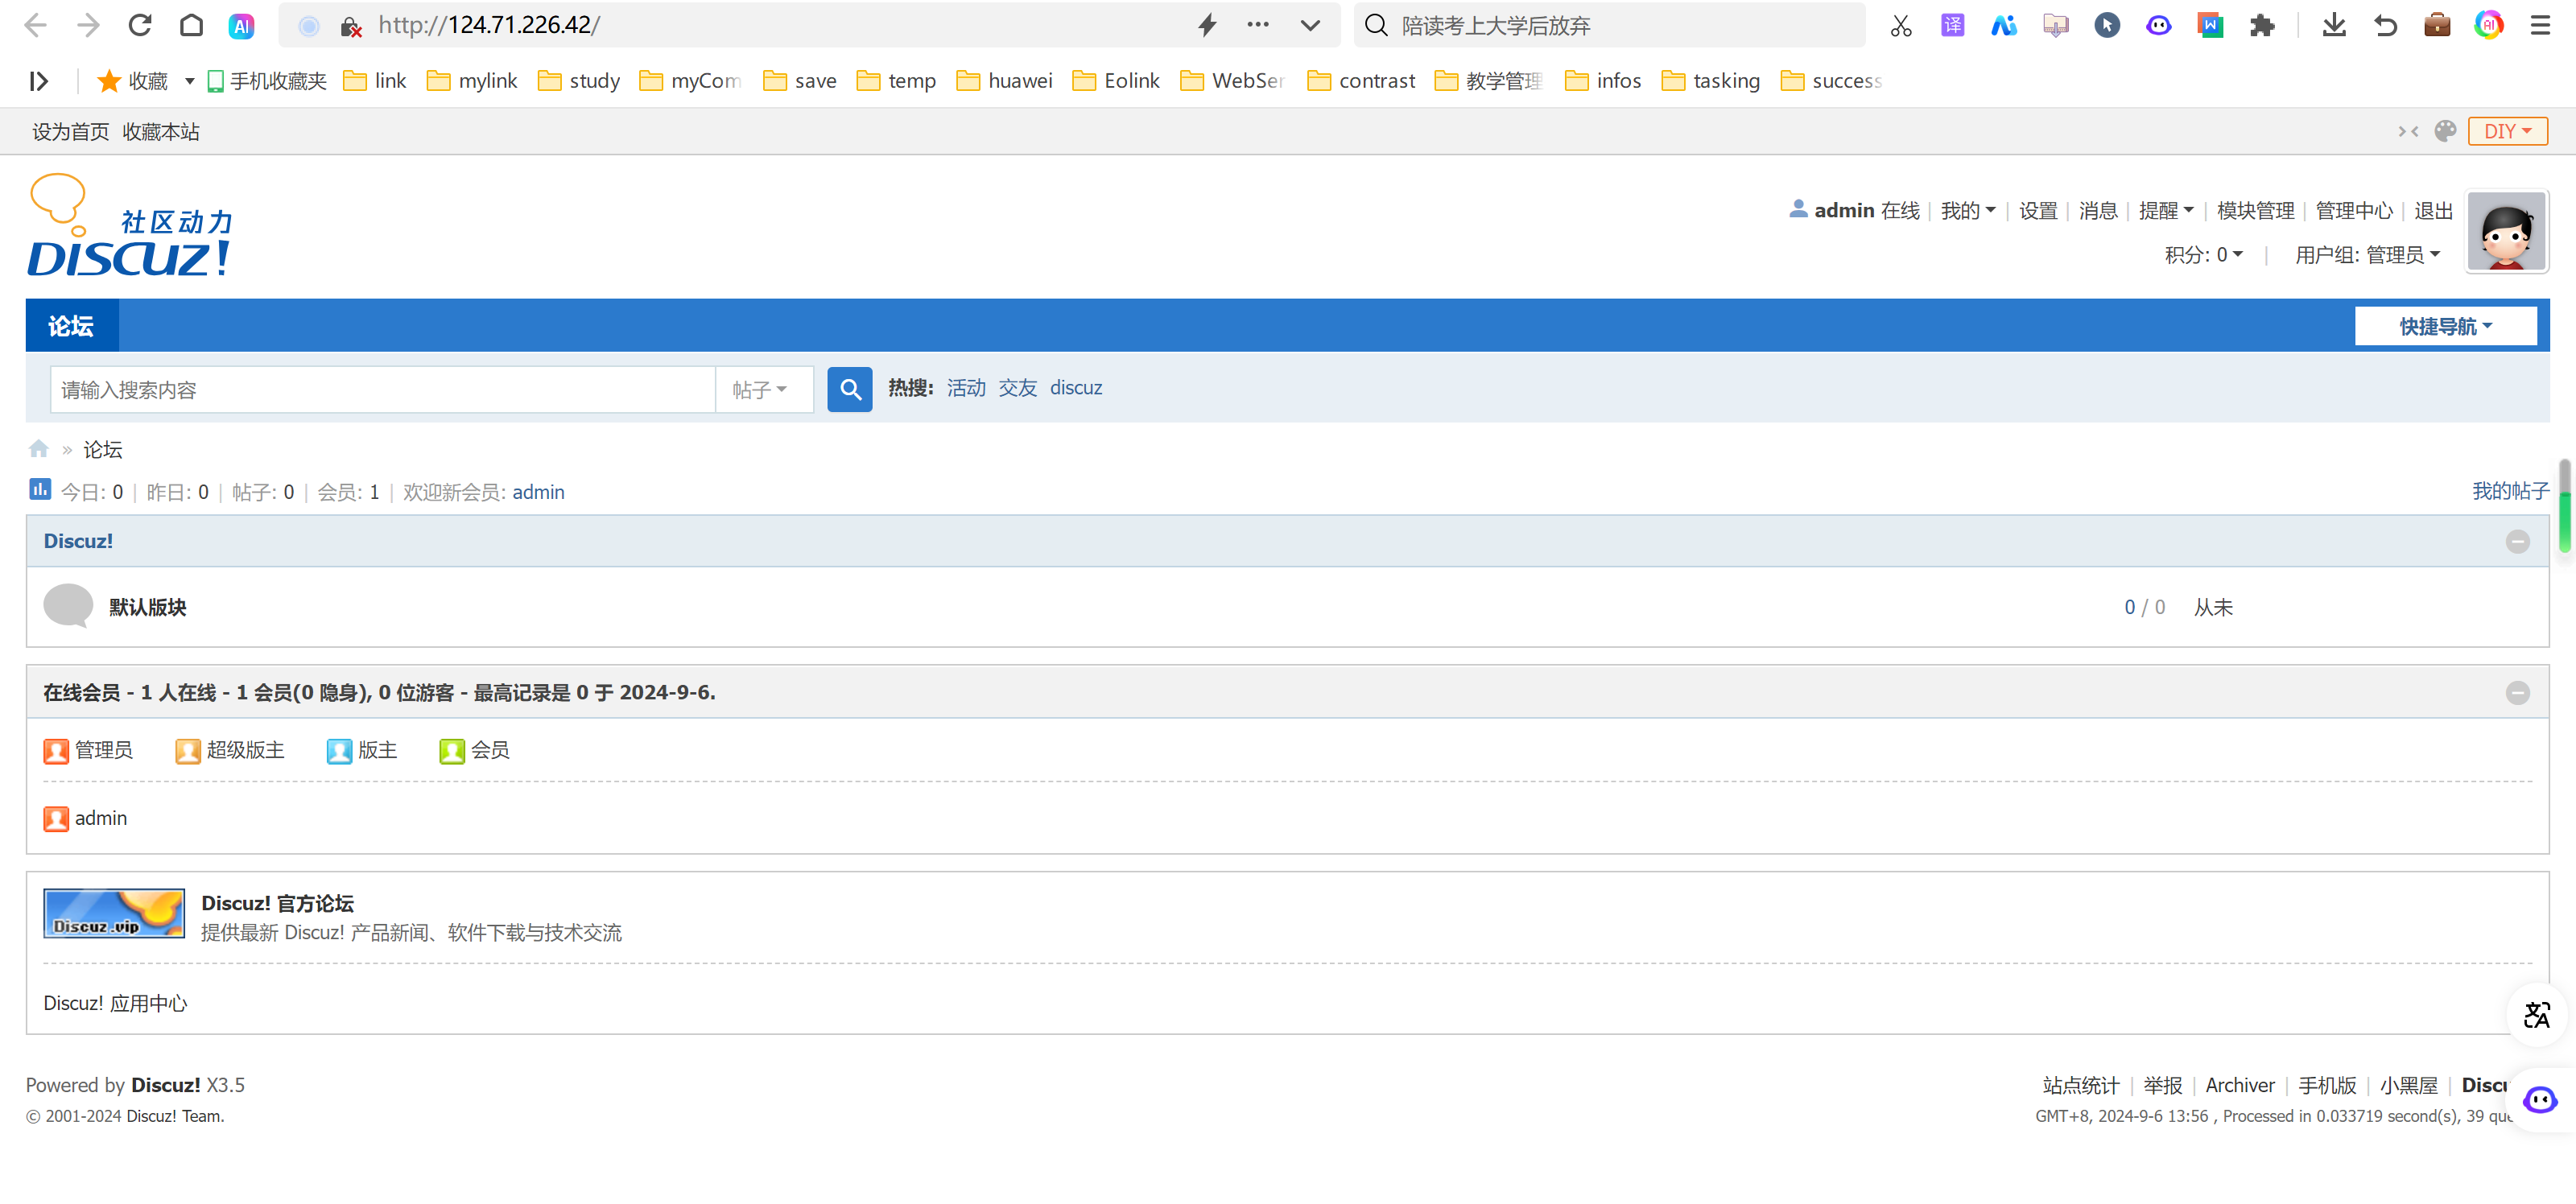Reload the page with refresh icon

coord(140,25)
